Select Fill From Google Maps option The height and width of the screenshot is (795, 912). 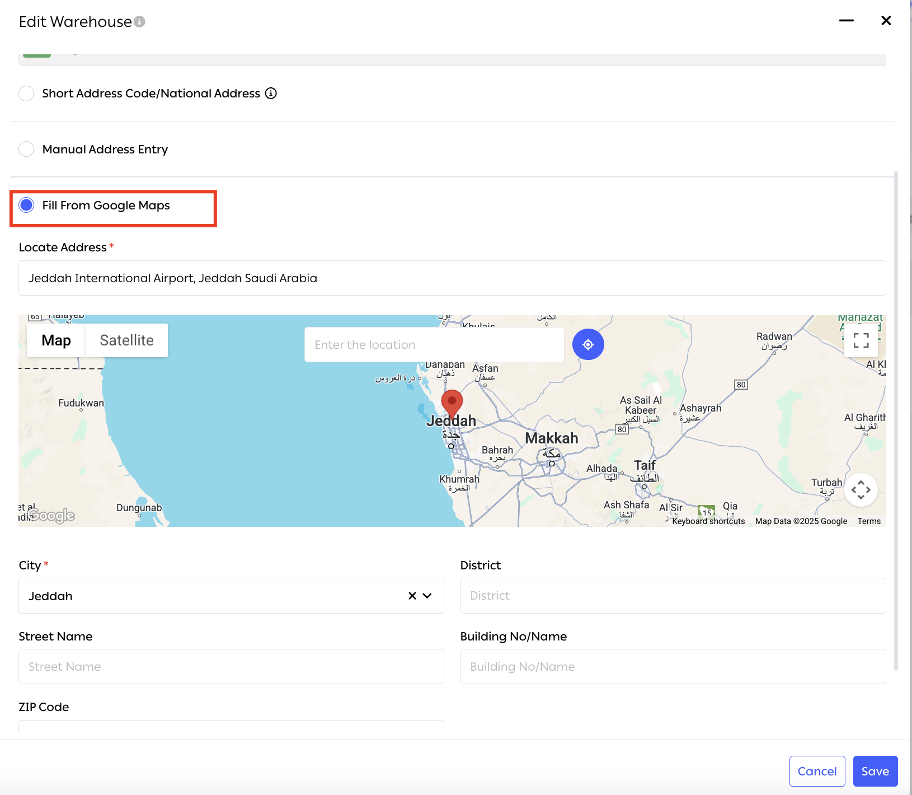point(26,205)
